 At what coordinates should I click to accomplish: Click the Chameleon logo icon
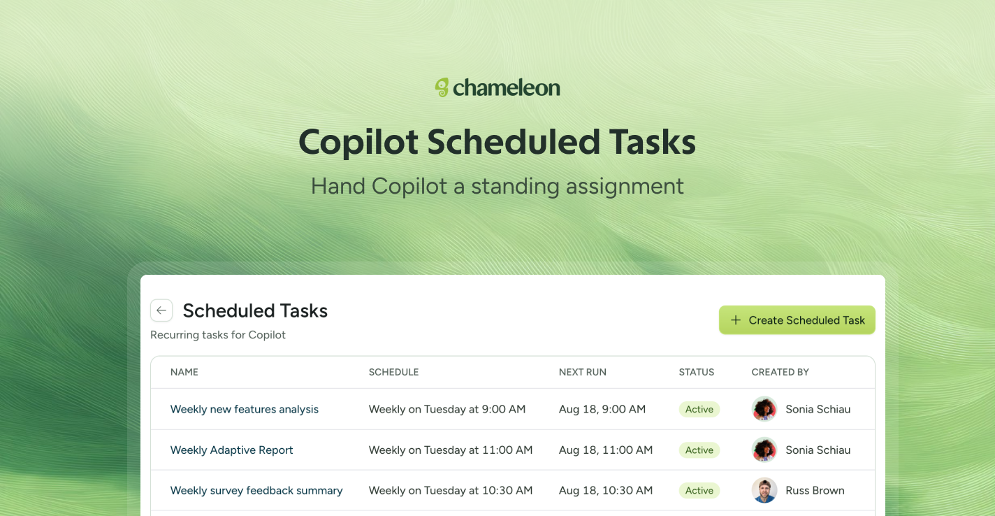(442, 87)
